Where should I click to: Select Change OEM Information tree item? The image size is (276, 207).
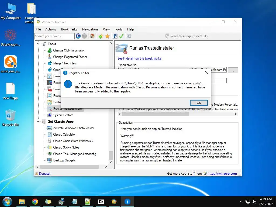point(69,50)
